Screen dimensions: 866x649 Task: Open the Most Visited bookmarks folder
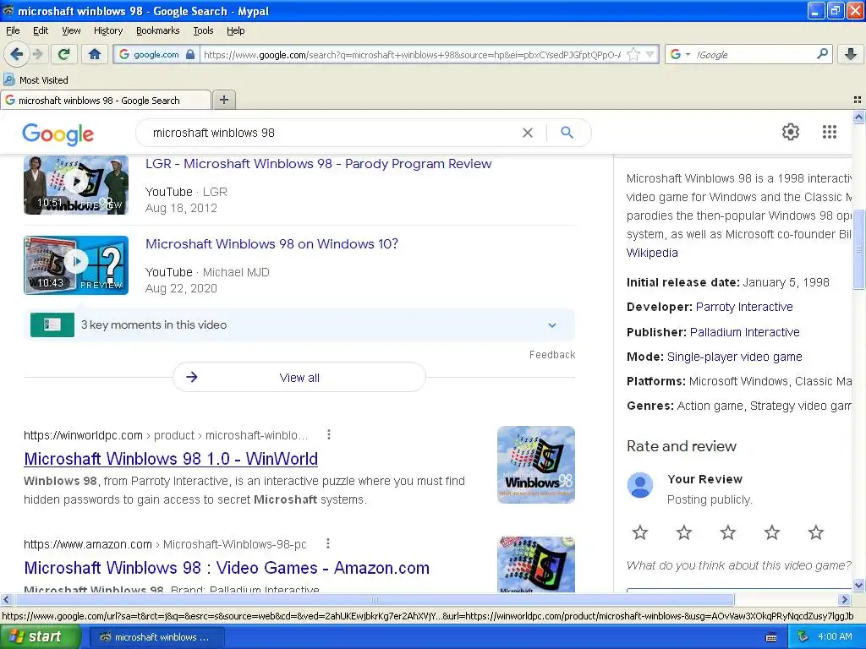36,80
